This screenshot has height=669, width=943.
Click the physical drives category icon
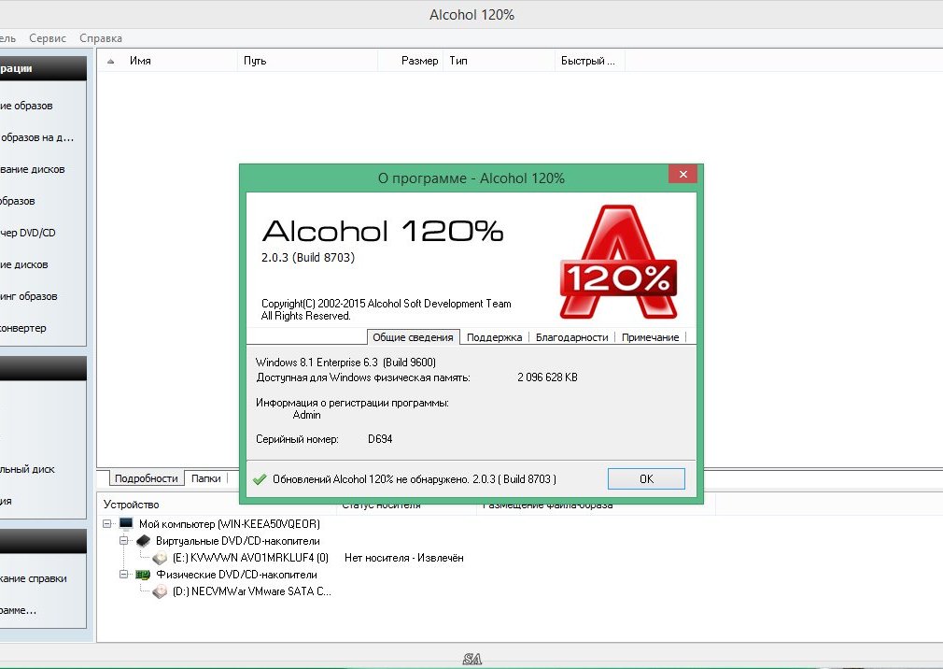point(143,575)
